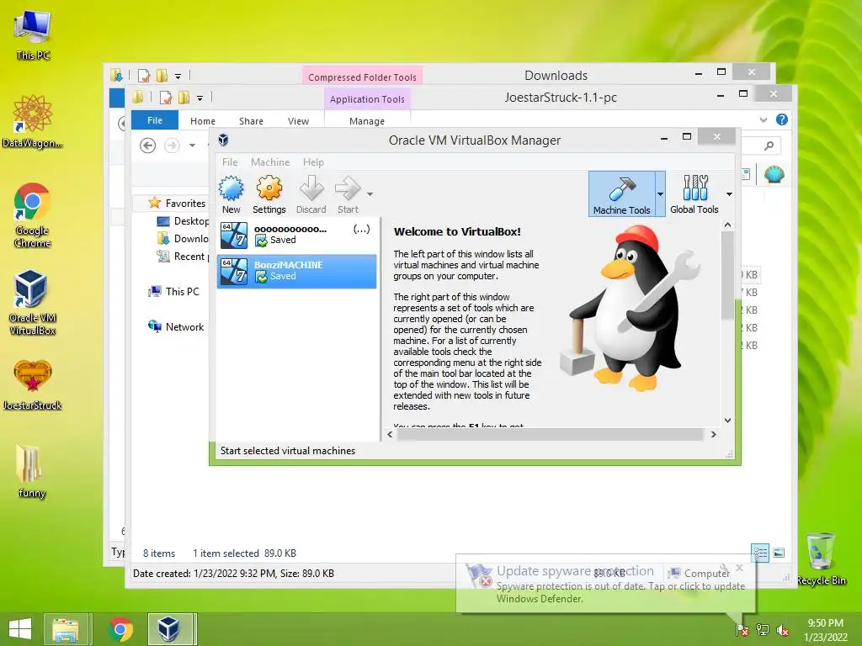Viewport: 862px width, 646px height.
Task: Click the Update spyware protection notification
Action: click(x=605, y=584)
